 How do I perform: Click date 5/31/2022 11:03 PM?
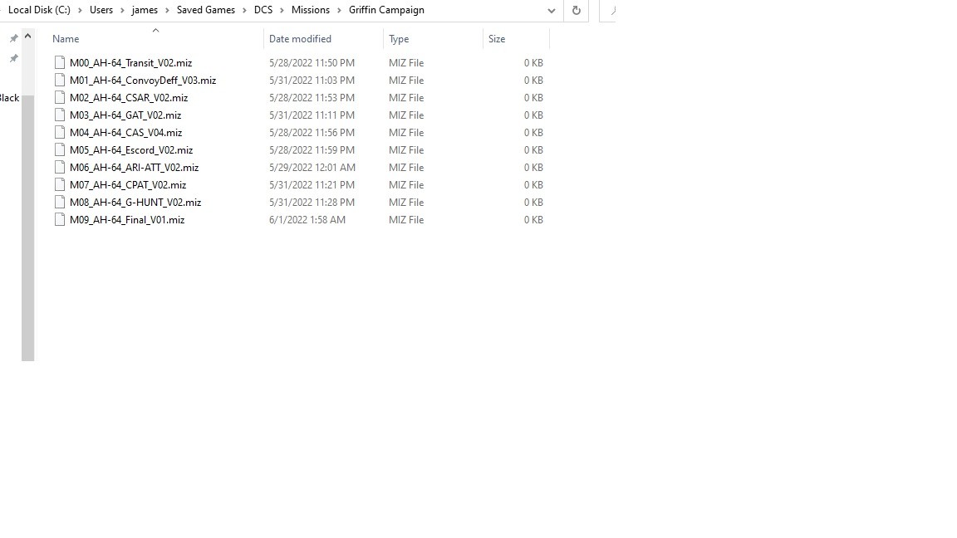[312, 80]
